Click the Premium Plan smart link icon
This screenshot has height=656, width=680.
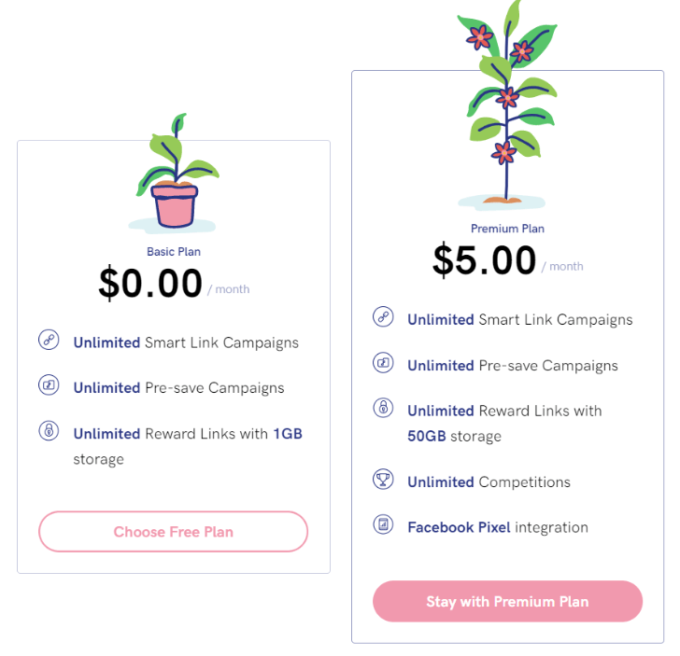pyautogui.click(x=383, y=317)
